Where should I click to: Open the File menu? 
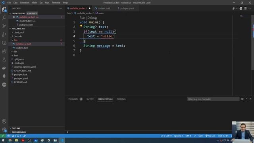click(9, 3)
